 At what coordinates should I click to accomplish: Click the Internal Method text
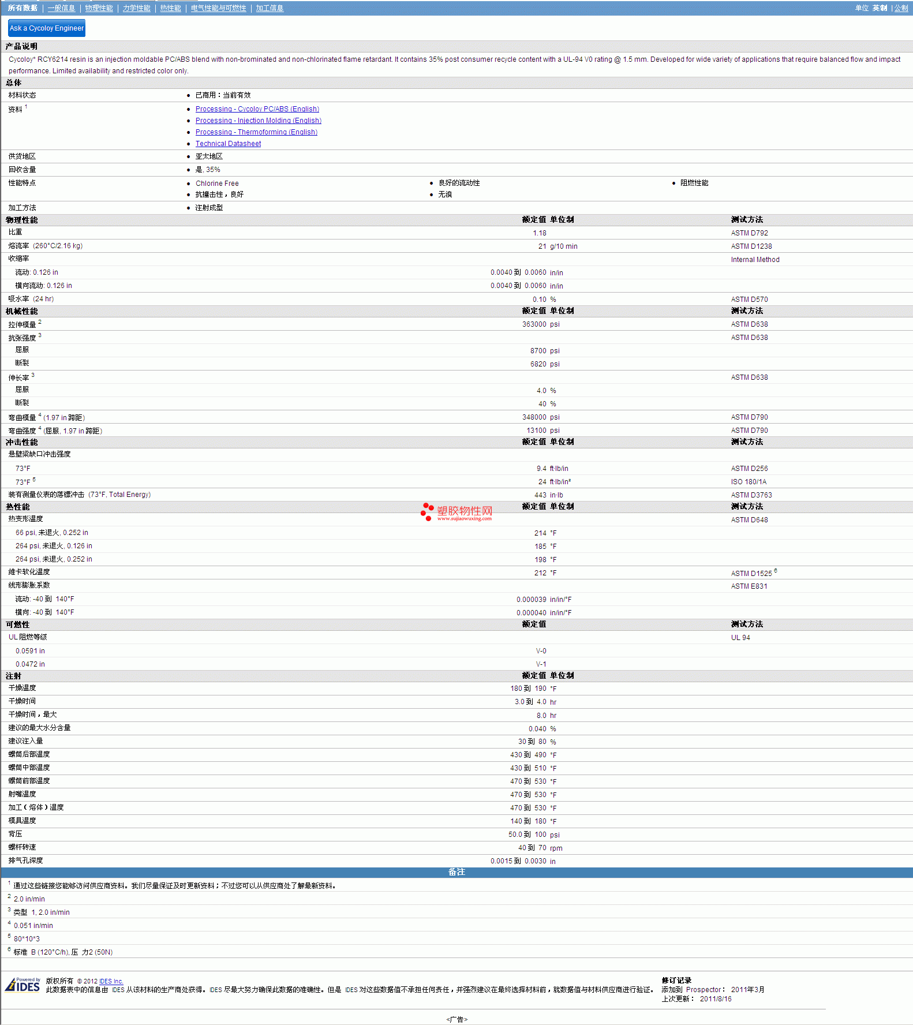[755, 260]
